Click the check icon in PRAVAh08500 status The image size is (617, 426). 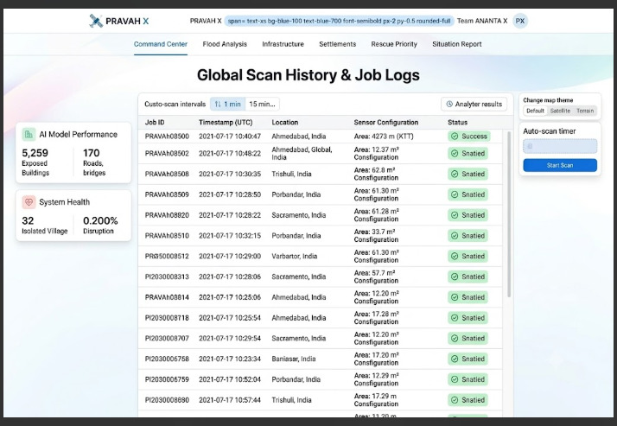[x=455, y=137]
